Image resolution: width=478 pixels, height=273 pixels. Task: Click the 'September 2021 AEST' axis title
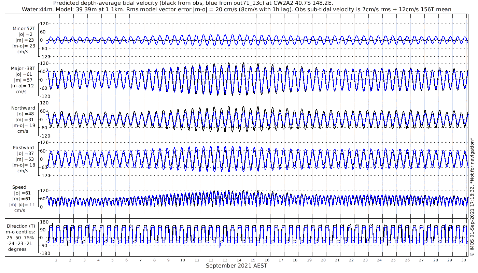(x=236, y=266)
